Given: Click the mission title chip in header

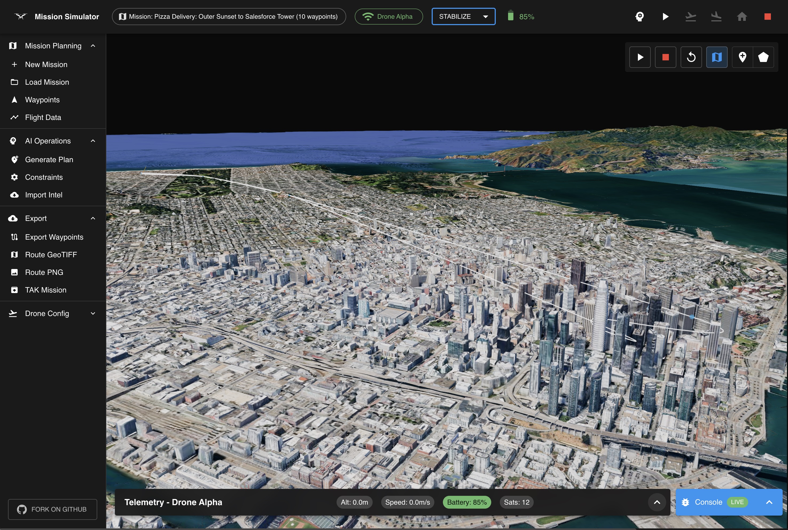Looking at the screenshot, I should pyautogui.click(x=229, y=17).
